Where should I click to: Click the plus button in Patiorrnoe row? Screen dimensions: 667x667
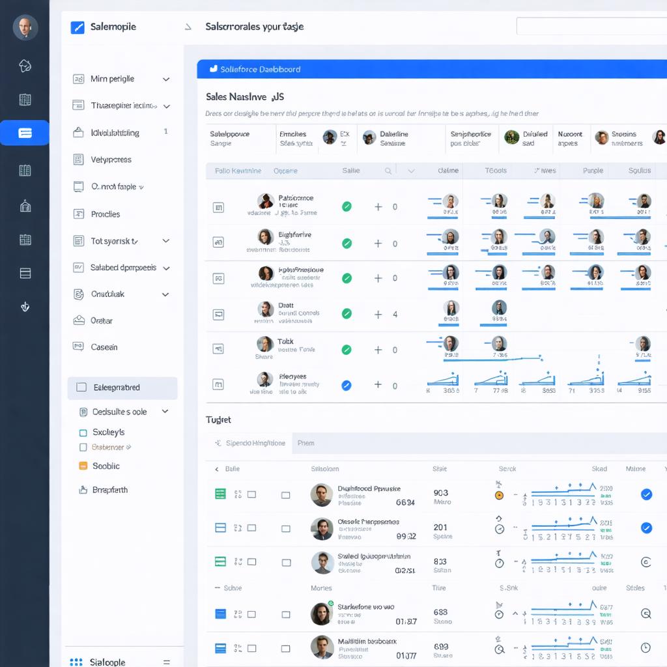(x=378, y=207)
